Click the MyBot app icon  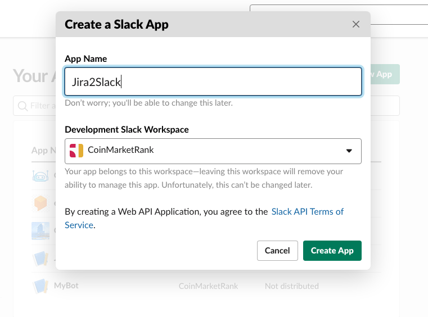pyautogui.click(x=40, y=286)
